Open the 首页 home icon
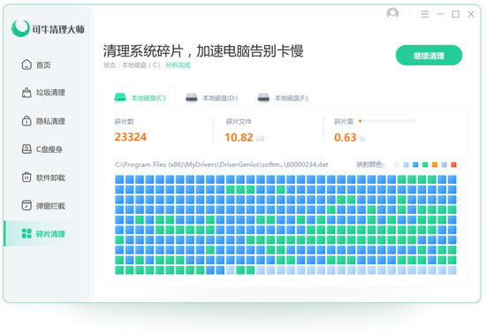Viewport: 486px width, 334px height. (x=27, y=65)
